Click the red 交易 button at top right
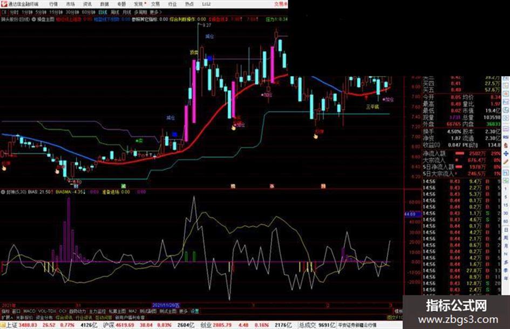Viewport: 510px width, 329px height. 281,4
